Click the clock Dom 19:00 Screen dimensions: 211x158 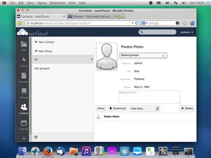(197, 3)
